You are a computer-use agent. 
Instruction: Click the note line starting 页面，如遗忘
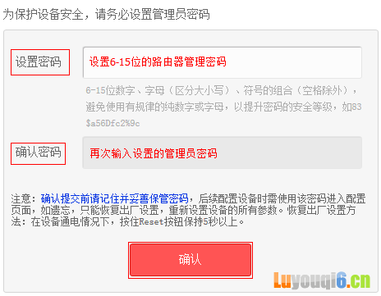(183, 210)
